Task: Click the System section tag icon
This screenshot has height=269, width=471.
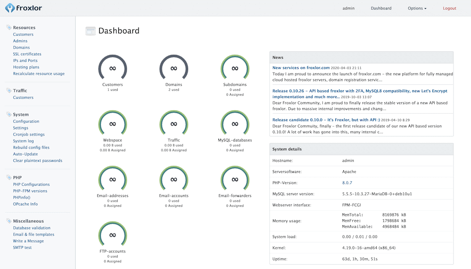Action: click(x=9, y=114)
